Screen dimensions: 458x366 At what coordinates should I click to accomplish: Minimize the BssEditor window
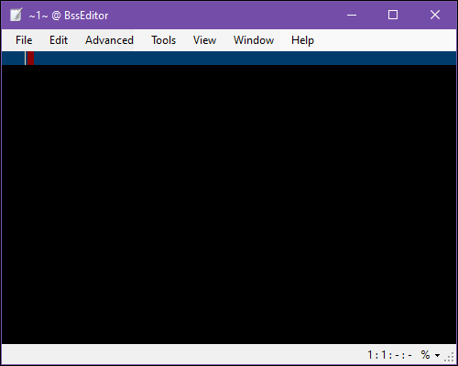click(x=352, y=15)
